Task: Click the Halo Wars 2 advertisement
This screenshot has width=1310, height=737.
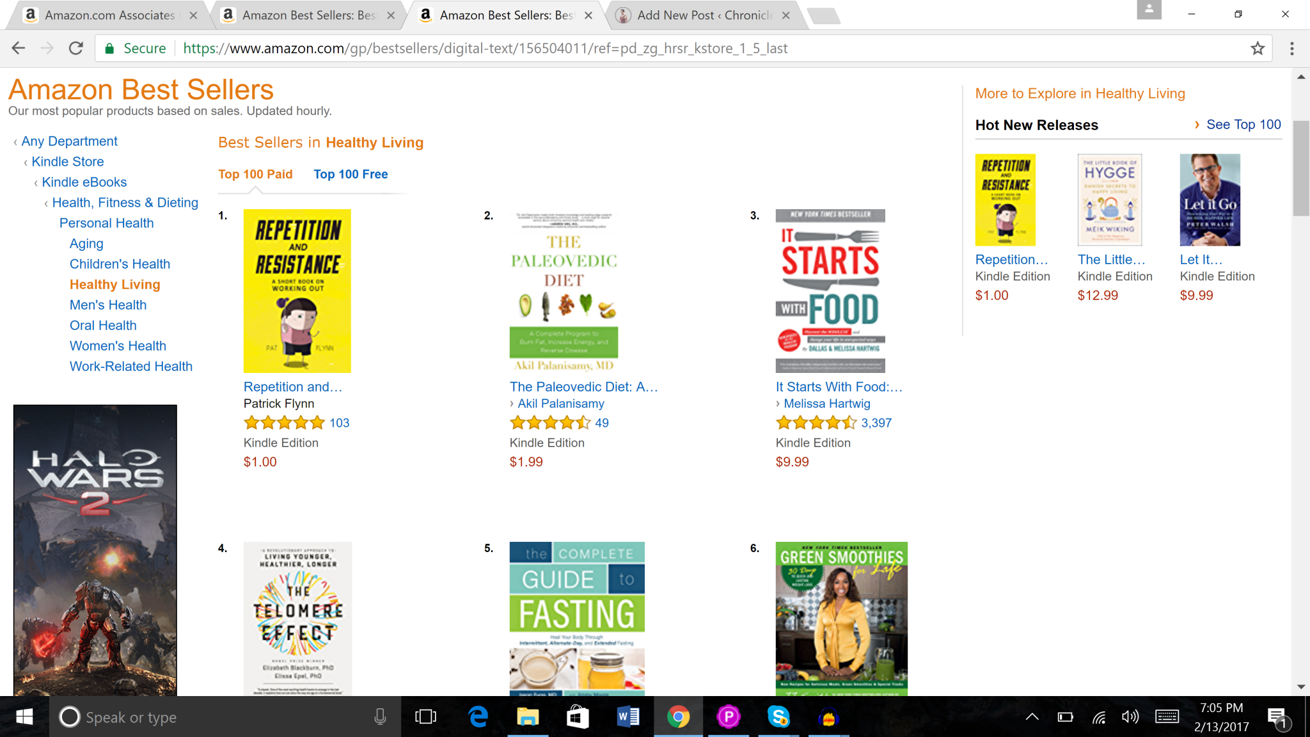Action: (x=95, y=550)
